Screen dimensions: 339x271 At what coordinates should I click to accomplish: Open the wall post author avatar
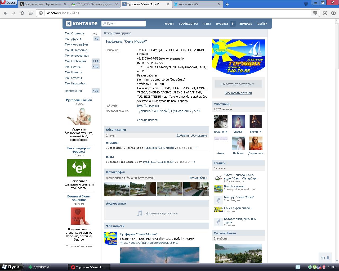pyautogui.click(x=111, y=238)
